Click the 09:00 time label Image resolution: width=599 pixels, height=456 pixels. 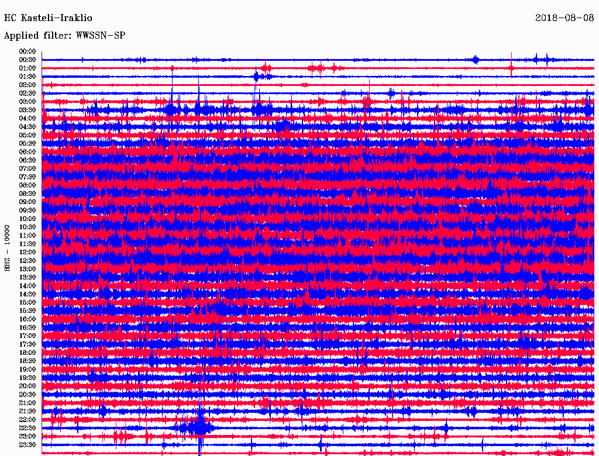point(27,202)
